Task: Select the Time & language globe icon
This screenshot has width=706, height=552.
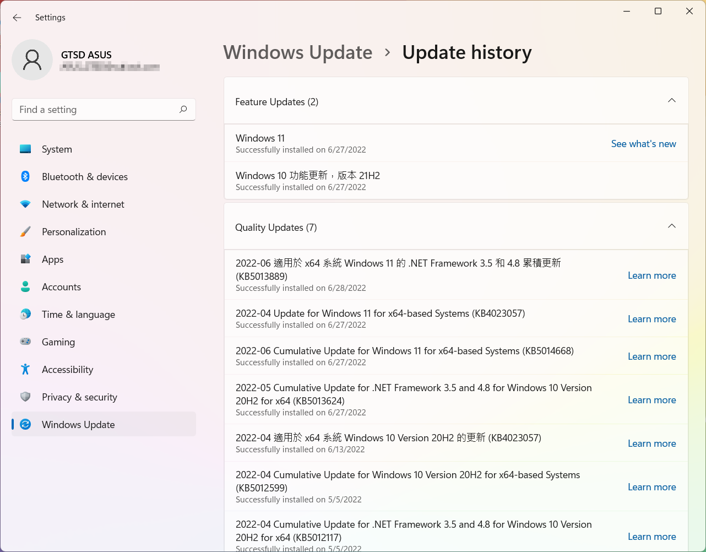Action: click(25, 314)
